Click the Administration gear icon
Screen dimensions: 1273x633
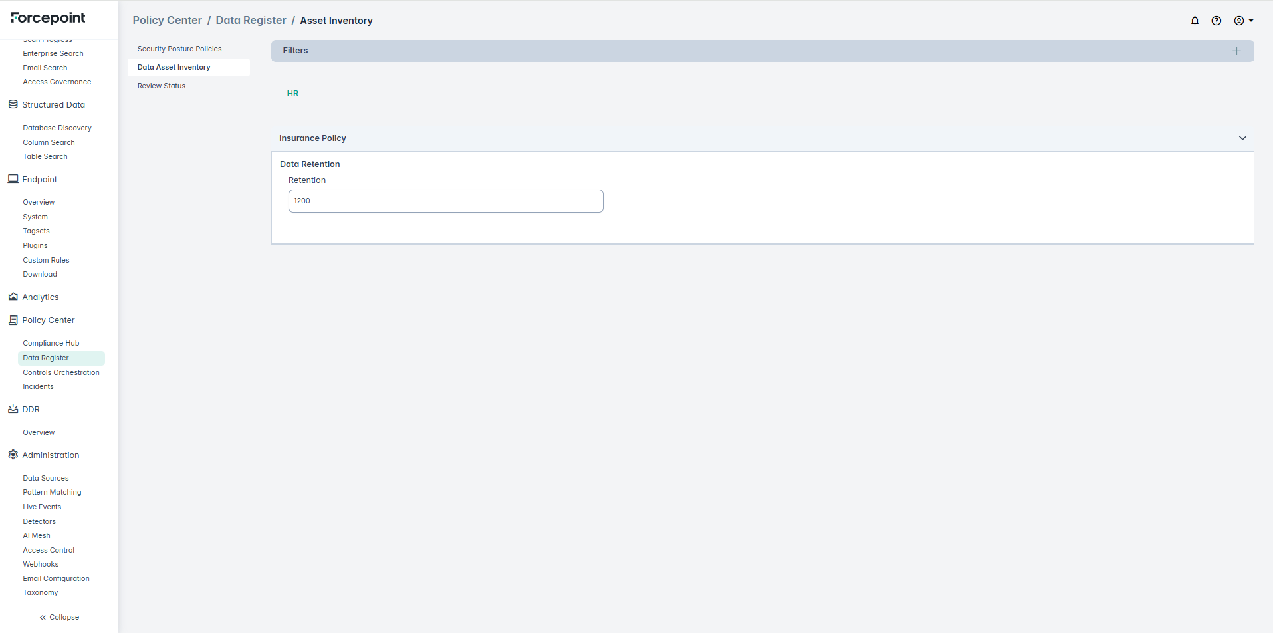pos(13,455)
